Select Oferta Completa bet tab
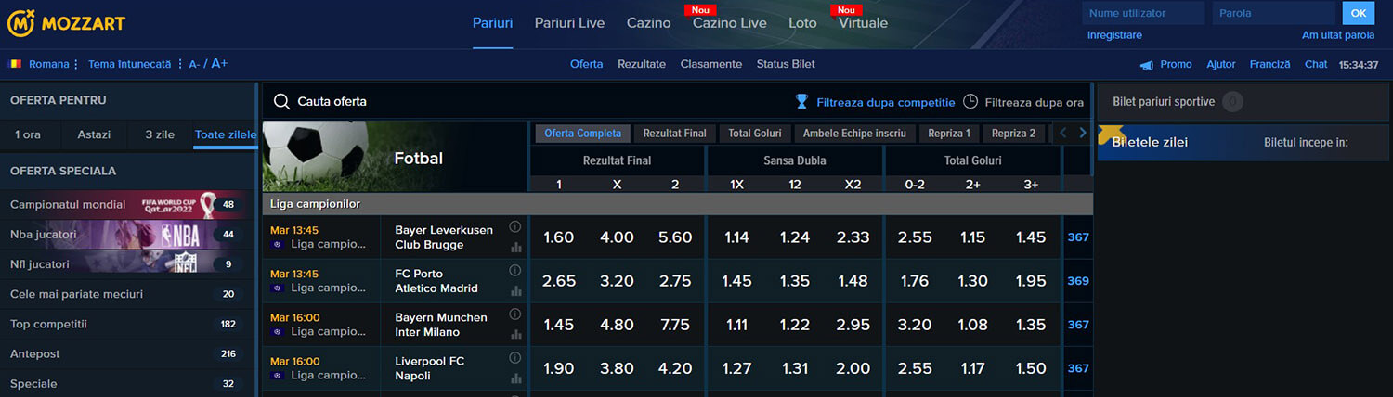1393x397 pixels. point(583,134)
